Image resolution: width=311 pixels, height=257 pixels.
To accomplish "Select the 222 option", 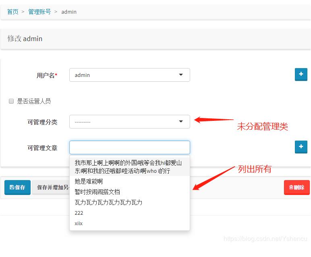I will (x=130, y=213).
